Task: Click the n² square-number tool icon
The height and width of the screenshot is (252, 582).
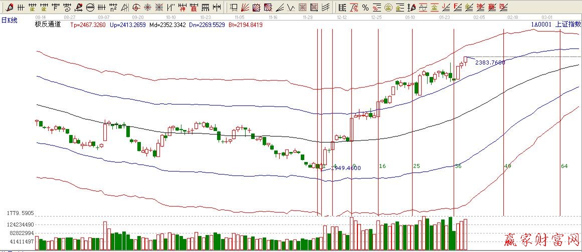Action: point(113,7)
